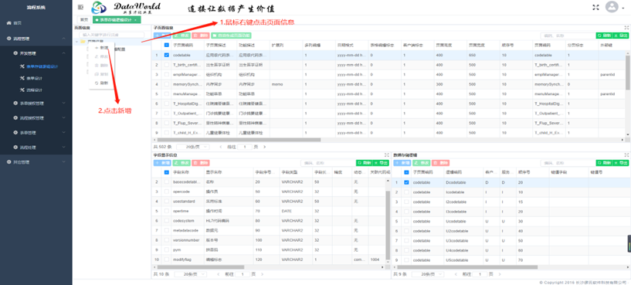Click the folder icon in 页面信息 tree
This screenshot has width=631, height=285.
pos(83,41)
